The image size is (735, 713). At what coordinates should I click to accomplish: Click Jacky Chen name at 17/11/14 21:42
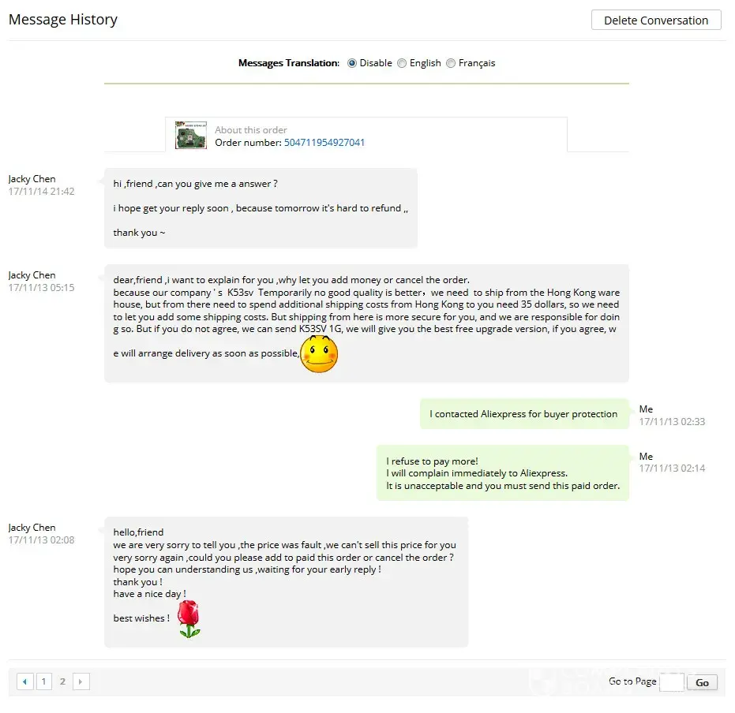coord(32,179)
